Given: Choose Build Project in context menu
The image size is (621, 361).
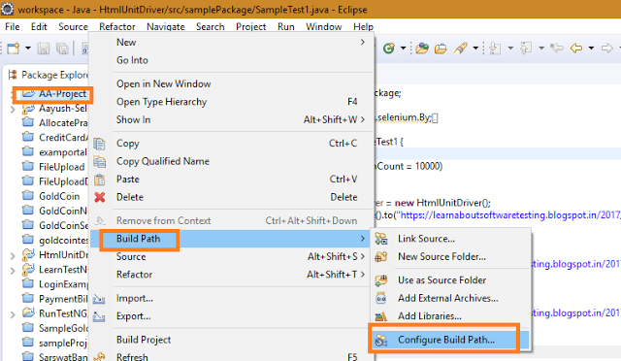Looking at the screenshot, I should [232, 340].
